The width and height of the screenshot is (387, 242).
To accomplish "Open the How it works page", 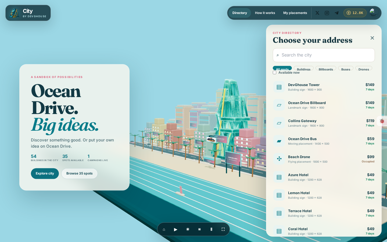I will point(265,13).
